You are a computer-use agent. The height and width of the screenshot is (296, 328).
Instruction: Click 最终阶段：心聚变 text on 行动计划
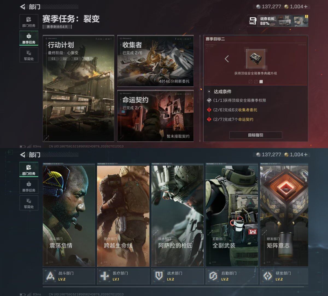pos(63,53)
